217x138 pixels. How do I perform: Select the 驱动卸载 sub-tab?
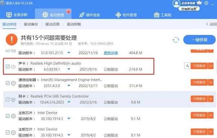(x=74, y=24)
